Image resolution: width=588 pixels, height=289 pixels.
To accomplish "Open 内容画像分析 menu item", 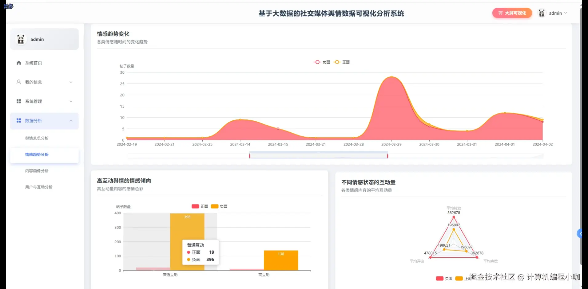I will click(x=37, y=171).
